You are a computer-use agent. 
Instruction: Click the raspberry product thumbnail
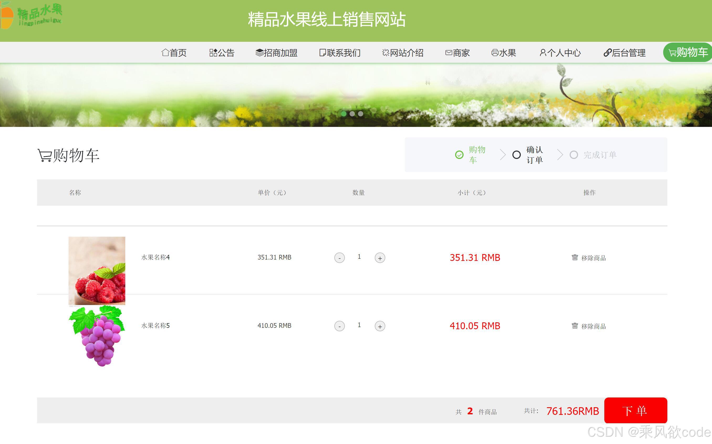tap(97, 270)
